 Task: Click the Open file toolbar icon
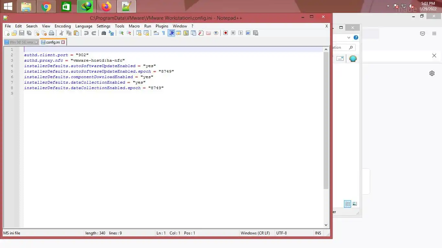tap(14, 33)
